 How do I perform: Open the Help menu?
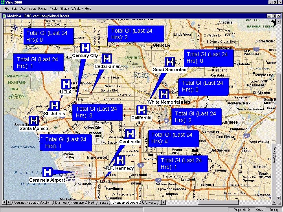click(x=88, y=9)
